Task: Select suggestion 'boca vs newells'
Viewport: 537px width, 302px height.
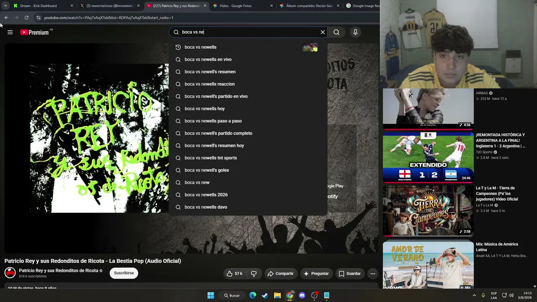Action: [248, 47]
